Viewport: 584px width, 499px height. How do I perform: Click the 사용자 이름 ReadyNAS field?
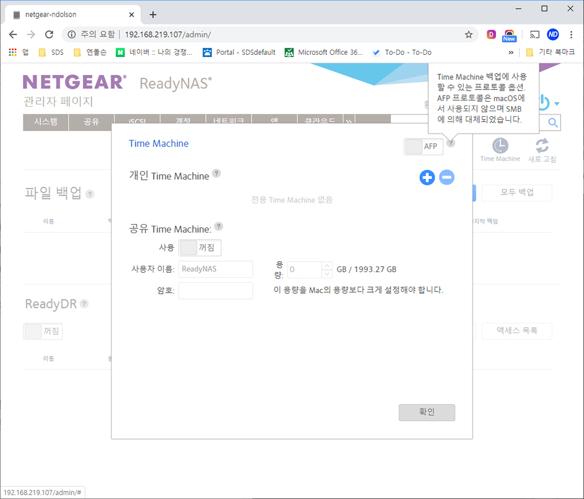coord(216,269)
